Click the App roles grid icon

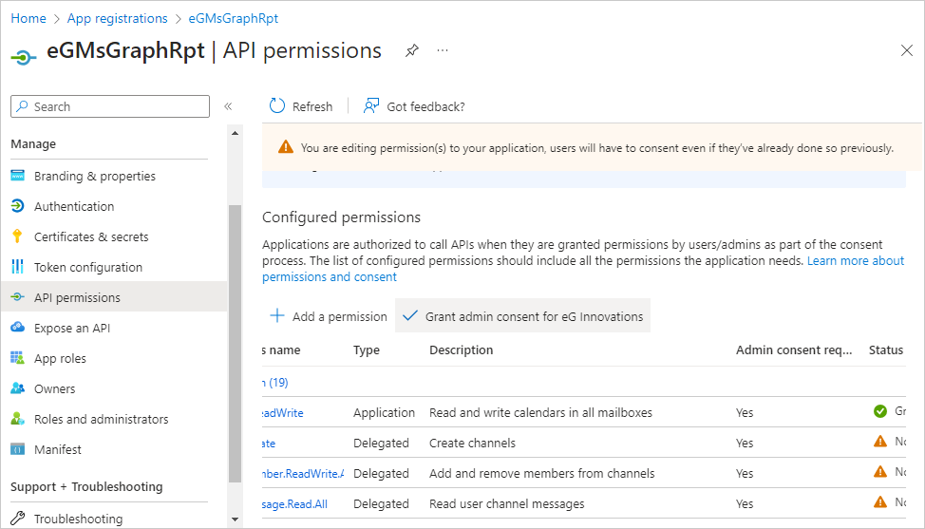tap(18, 358)
